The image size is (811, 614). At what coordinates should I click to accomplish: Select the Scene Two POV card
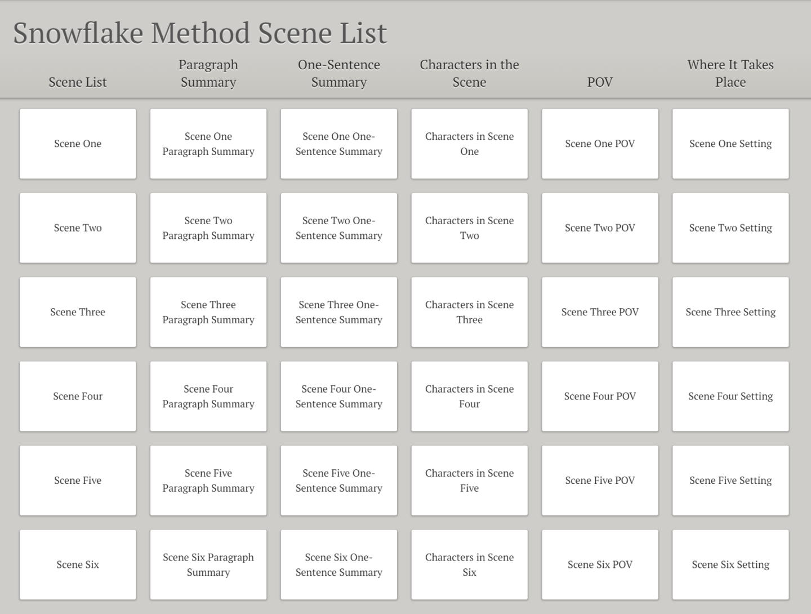[600, 228]
